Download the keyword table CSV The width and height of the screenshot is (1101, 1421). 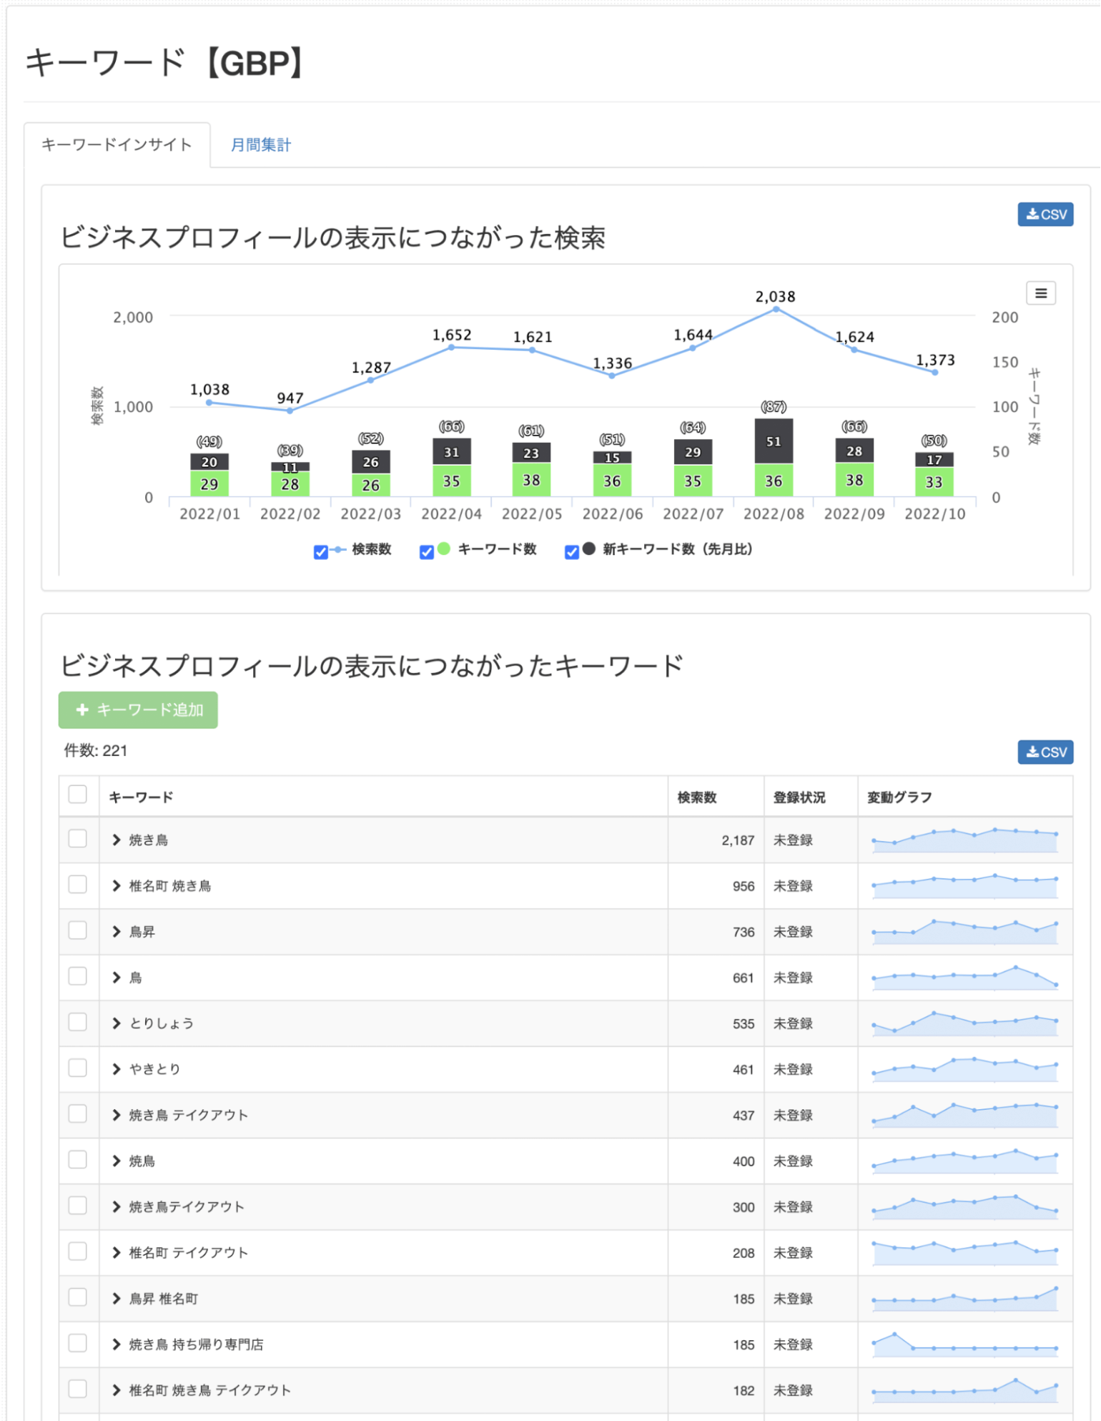tap(1045, 752)
